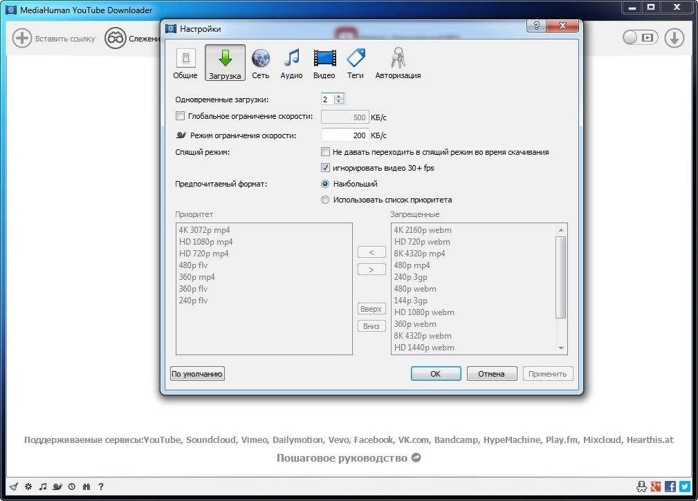The height and width of the screenshot is (501, 698).
Task: Click the move left < button
Action: [371, 252]
